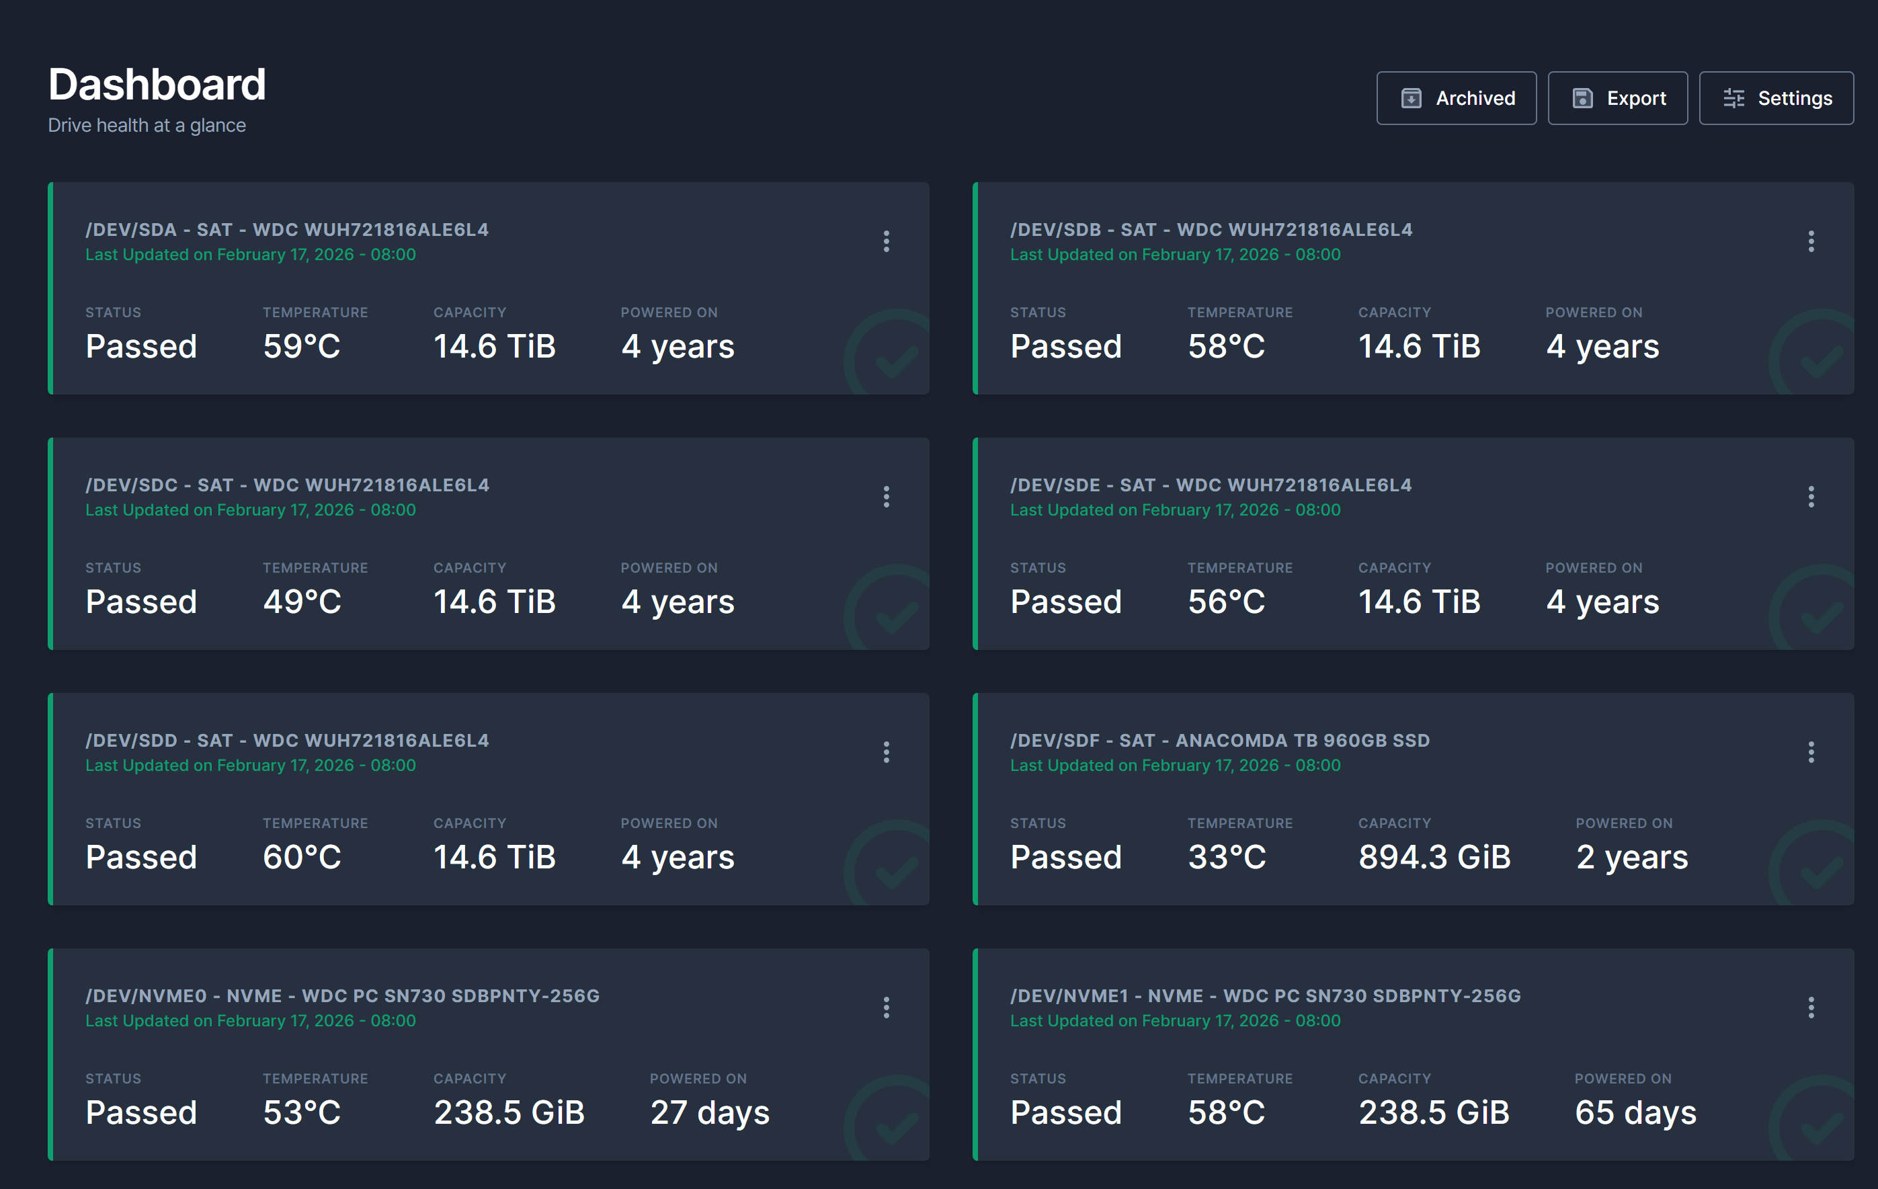Open the options menu for /dev/nvme0
The width and height of the screenshot is (1878, 1189).
point(886,1008)
